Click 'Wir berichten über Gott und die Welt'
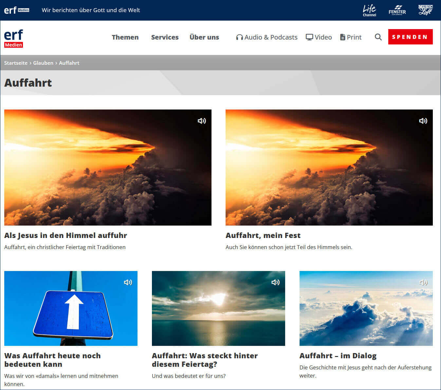Screen dimensions: 441x390 click(x=91, y=10)
